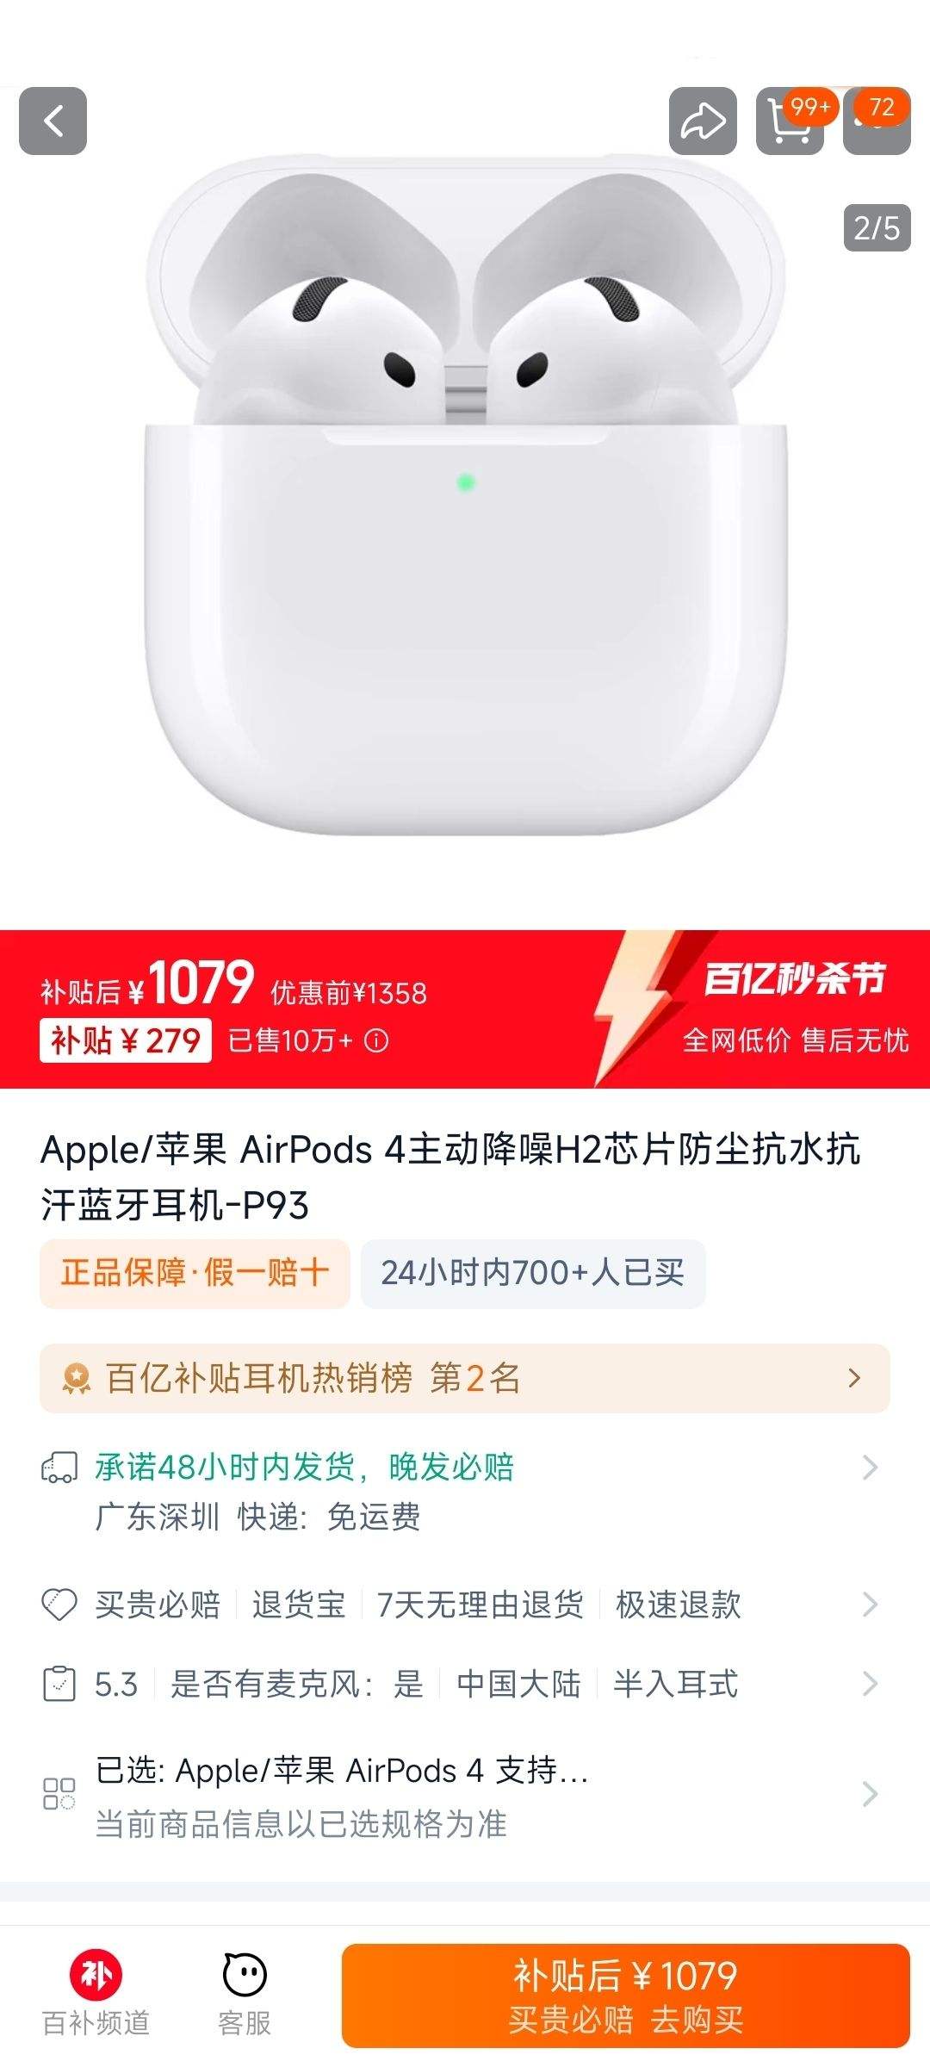Tap the heart icon beside 买贵必赔
The image size is (930, 2067).
click(x=59, y=1605)
